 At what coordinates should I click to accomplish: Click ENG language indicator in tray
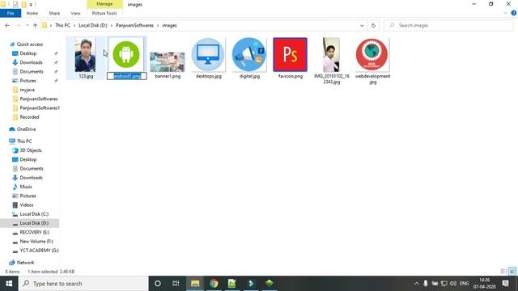pyautogui.click(x=464, y=284)
